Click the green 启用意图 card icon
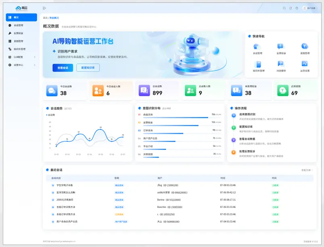This screenshot has width=324, height=247. (283, 91)
